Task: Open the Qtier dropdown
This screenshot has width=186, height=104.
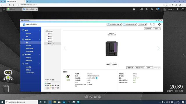Action: [x=142, y=24]
